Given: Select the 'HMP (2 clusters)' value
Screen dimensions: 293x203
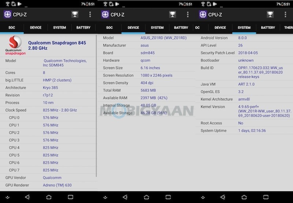Looking at the screenshot, I should [x=57, y=80].
